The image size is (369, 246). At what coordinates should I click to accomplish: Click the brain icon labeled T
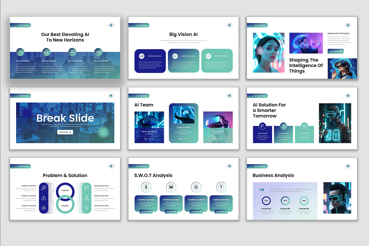coord(221,187)
